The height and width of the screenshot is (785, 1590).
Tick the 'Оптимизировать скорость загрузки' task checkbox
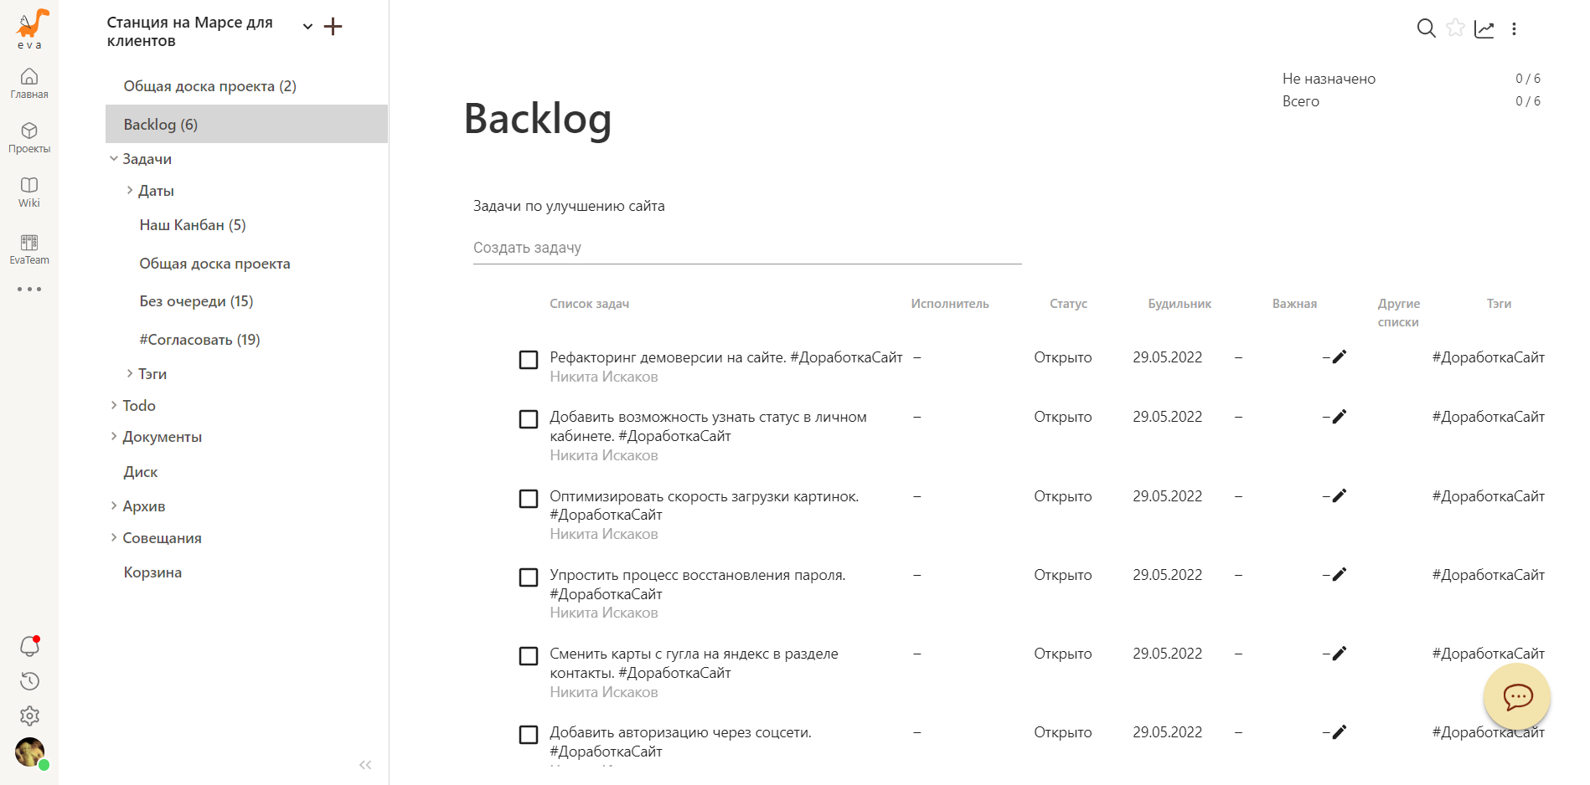coord(529,499)
